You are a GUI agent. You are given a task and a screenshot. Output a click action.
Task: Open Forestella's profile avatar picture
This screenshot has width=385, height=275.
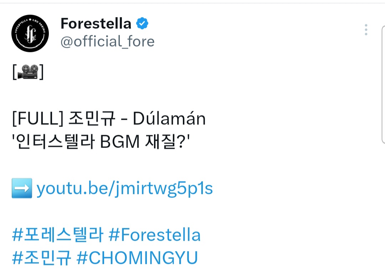(30, 33)
